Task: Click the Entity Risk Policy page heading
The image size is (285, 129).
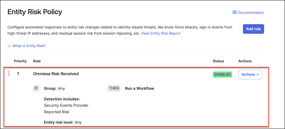Action: point(35,12)
